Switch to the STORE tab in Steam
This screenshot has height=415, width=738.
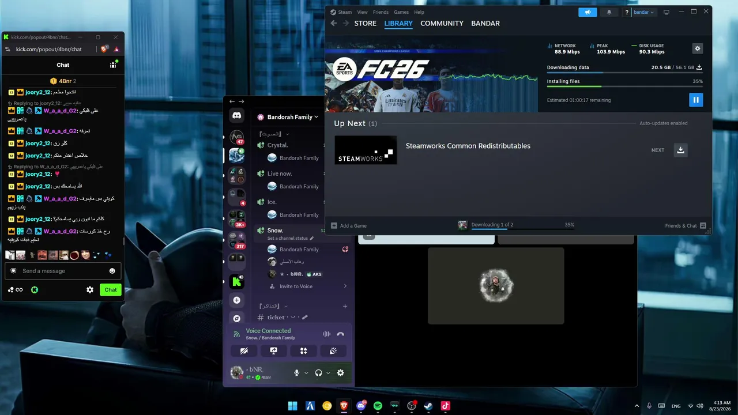pyautogui.click(x=365, y=24)
